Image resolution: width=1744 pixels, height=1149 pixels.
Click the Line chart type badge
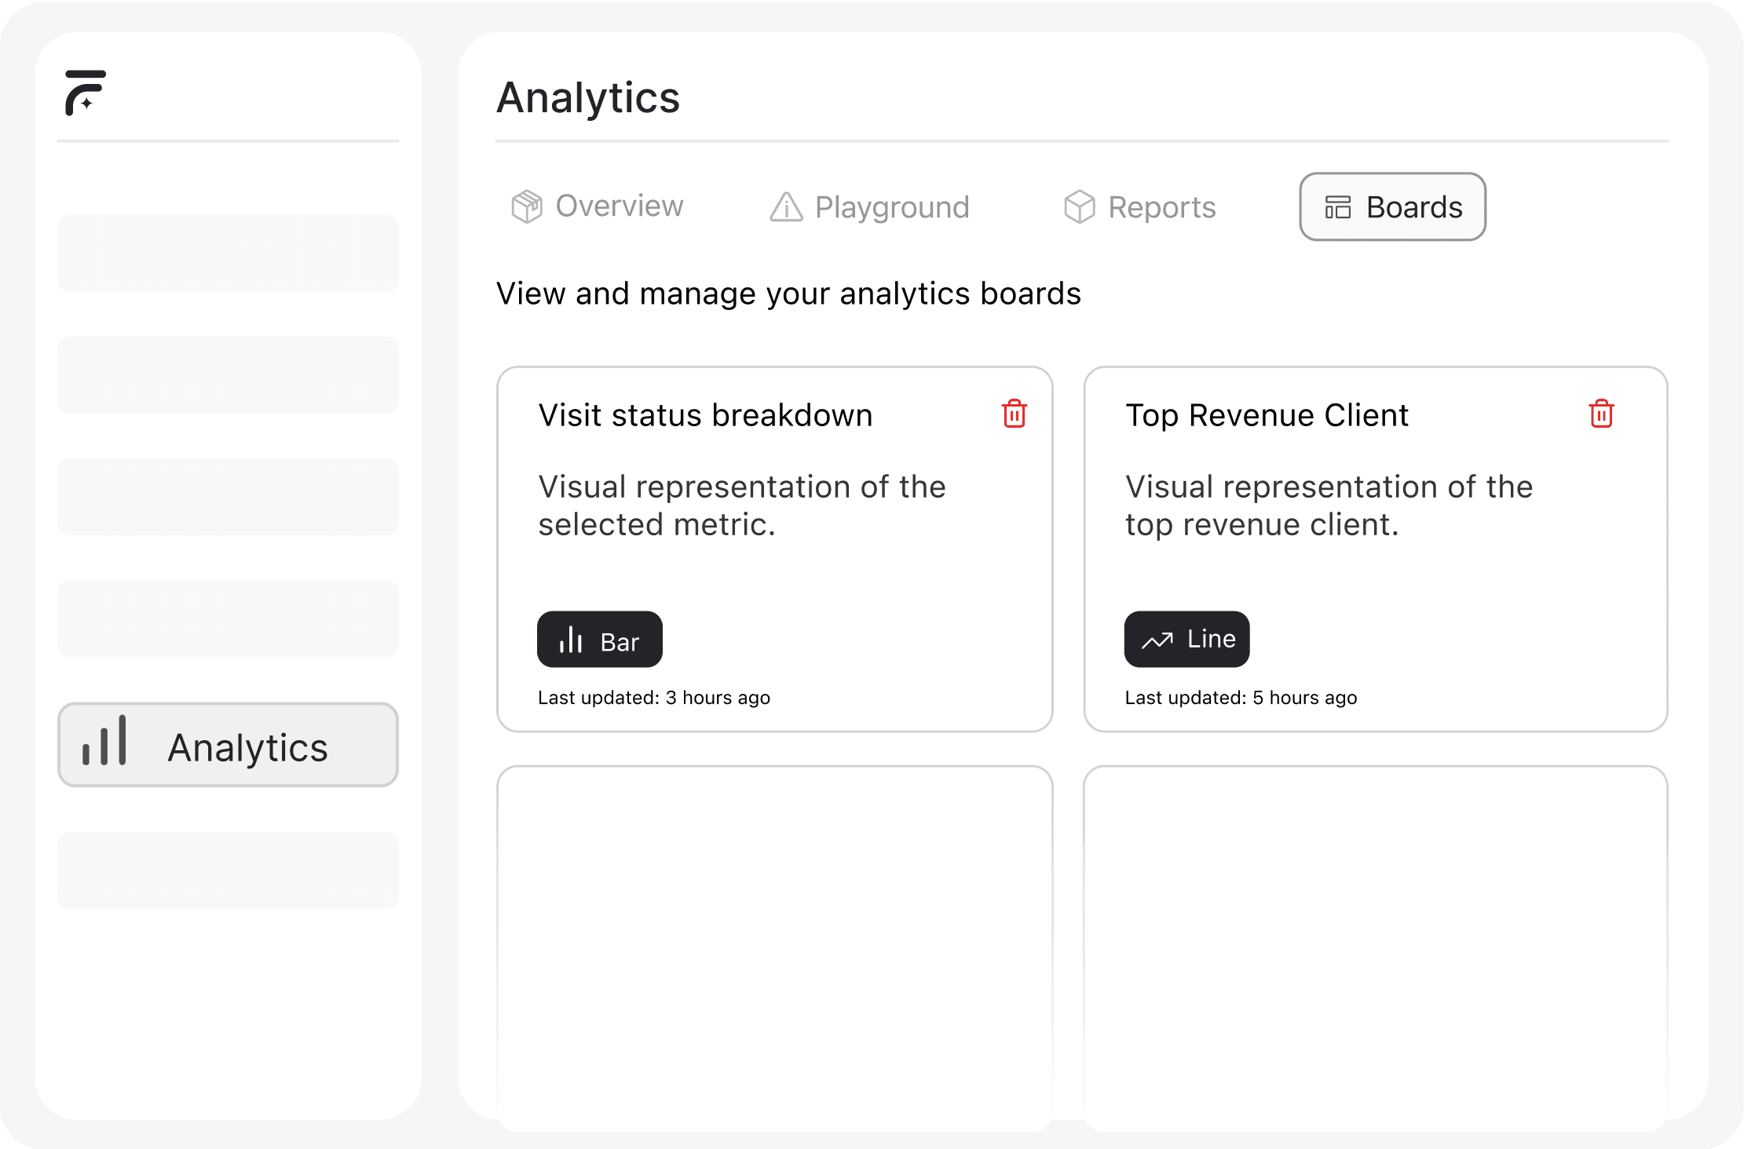tap(1186, 640)
